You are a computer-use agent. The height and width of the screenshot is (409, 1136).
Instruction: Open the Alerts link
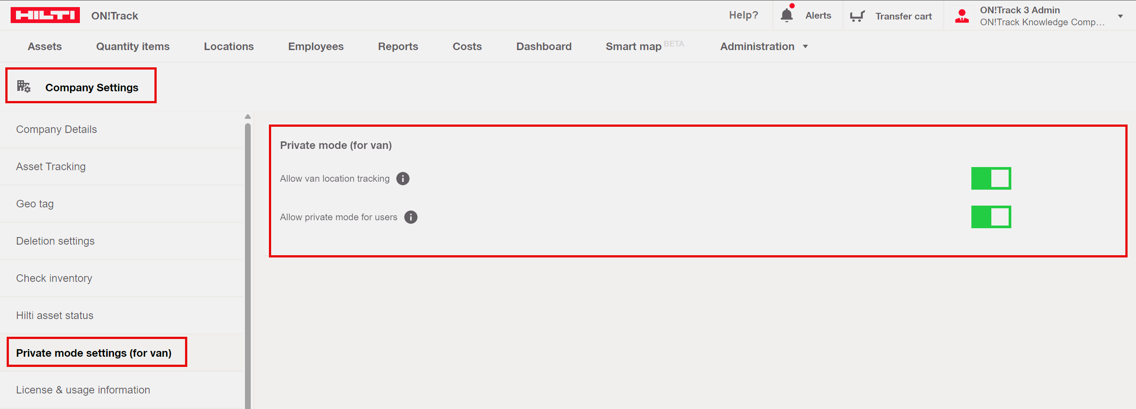pyautogui.click(x=818, y=16)
